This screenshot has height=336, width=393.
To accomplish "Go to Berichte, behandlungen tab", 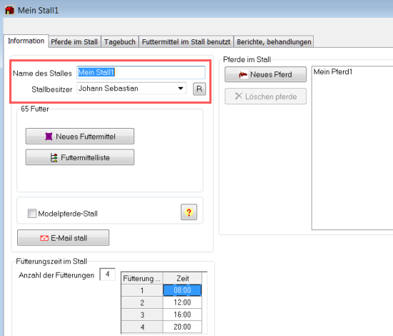I will [x=274, y=41].
